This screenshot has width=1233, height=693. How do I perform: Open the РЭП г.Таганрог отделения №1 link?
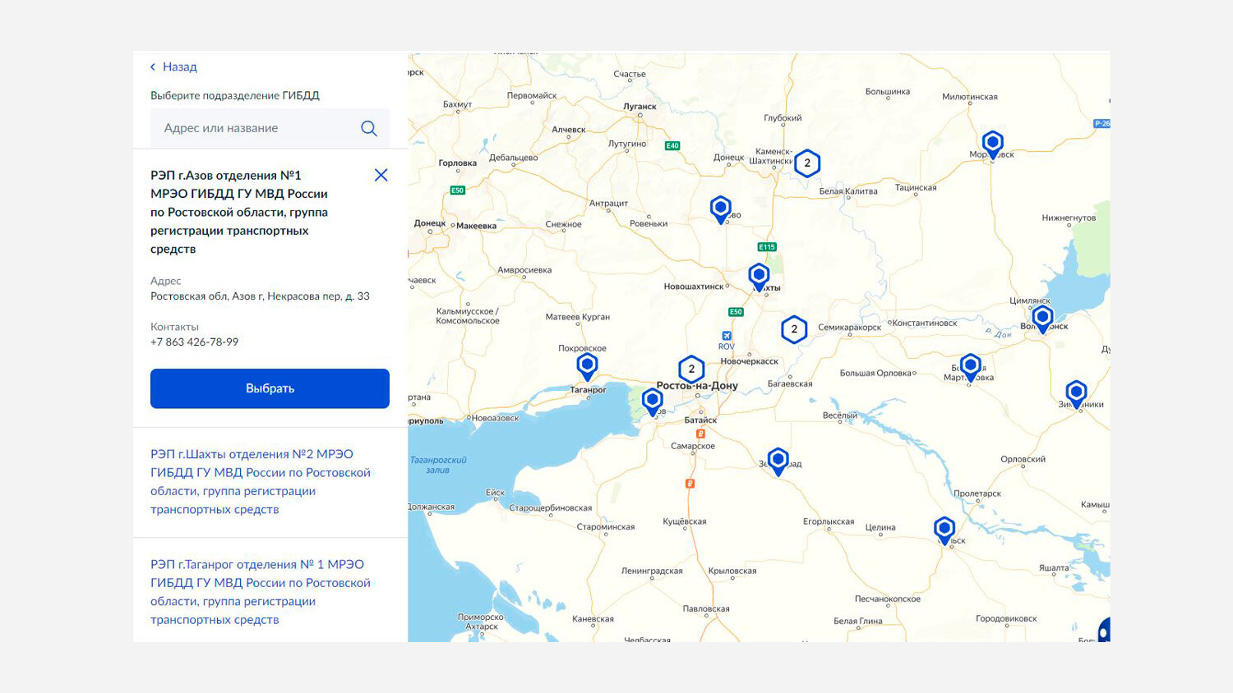coord(261,592)
